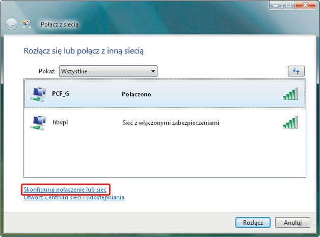Close the Połącz z siecią window
The image size is (320, 237).
306,5
